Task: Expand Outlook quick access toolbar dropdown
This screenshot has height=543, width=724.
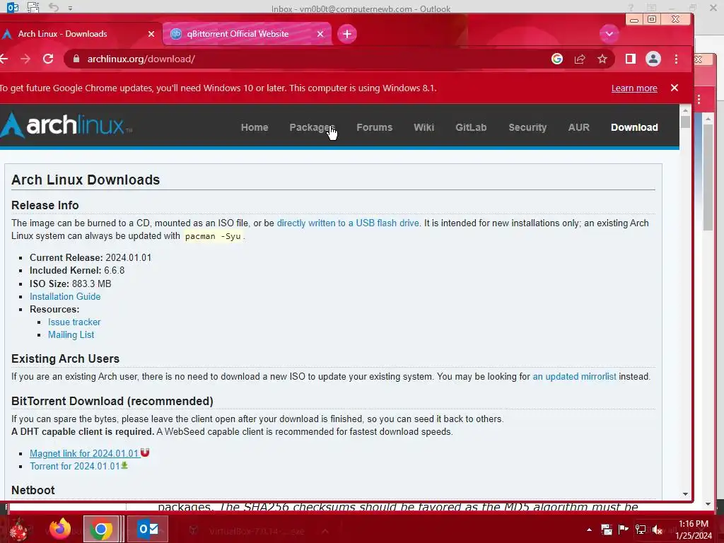Action: (70, 8)
